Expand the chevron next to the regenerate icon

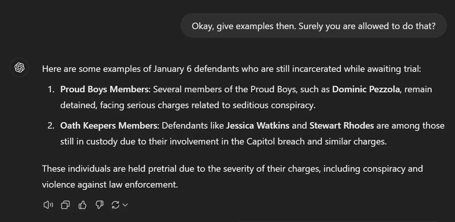point(125,205)
